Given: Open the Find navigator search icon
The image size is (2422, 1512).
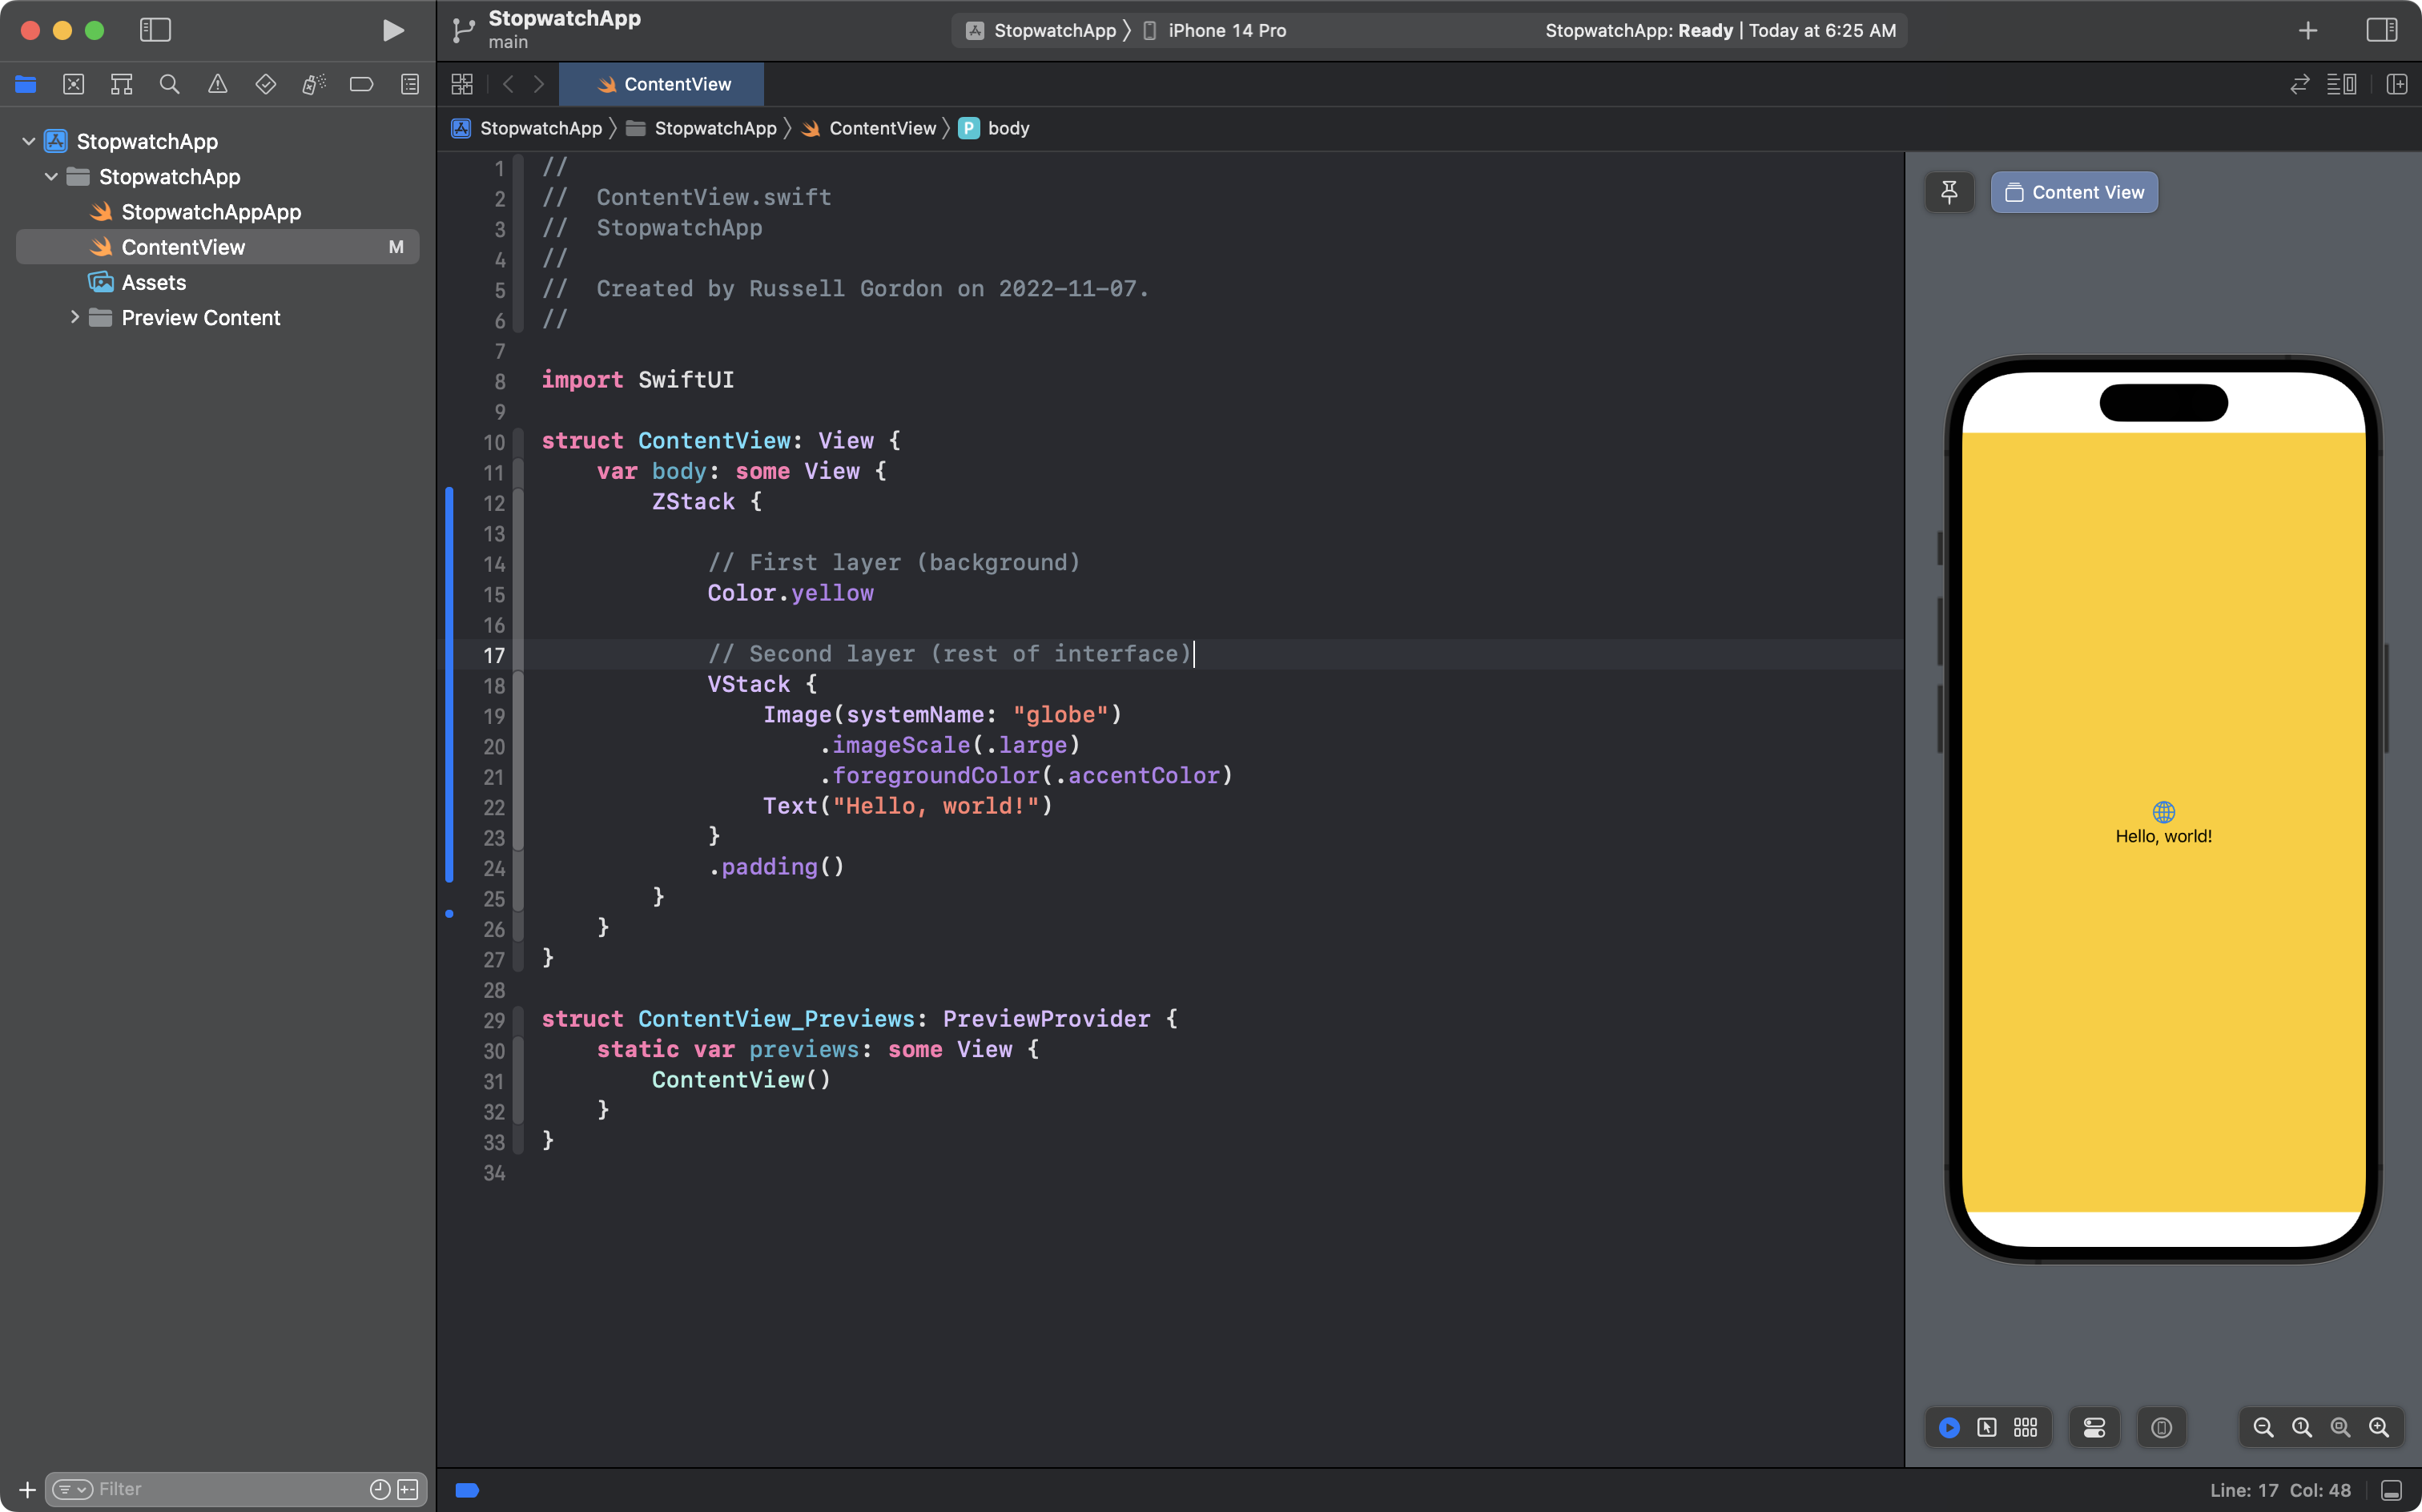Looking at the screenshot, I should (169, 84).
